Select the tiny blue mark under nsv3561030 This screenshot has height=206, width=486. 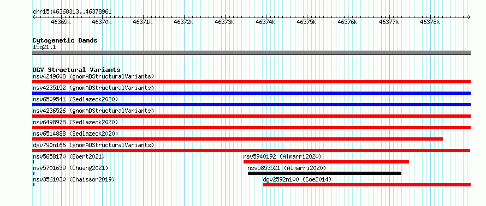(33, 185)
